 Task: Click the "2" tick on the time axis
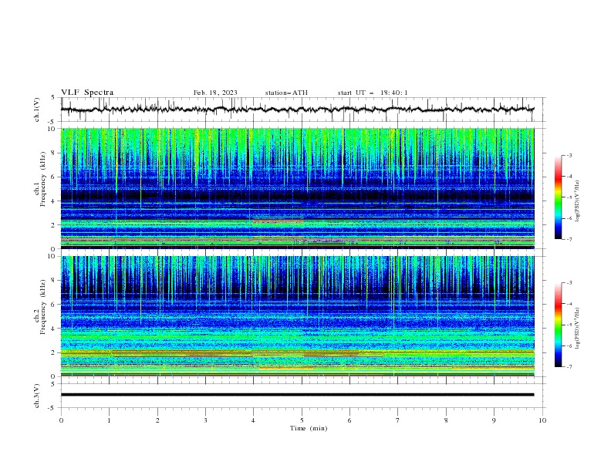pos(157,420)
